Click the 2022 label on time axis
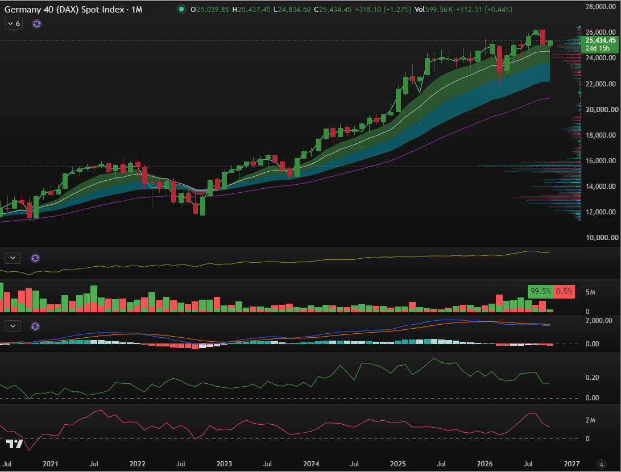Image resolution: width=621 pixels, height=472 pixels. coord(138,463)
